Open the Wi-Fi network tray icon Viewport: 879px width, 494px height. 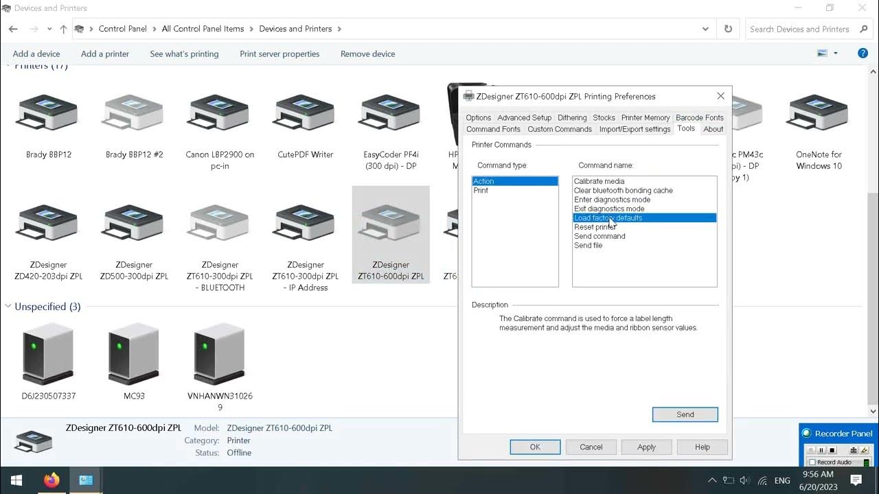[763, 480]
